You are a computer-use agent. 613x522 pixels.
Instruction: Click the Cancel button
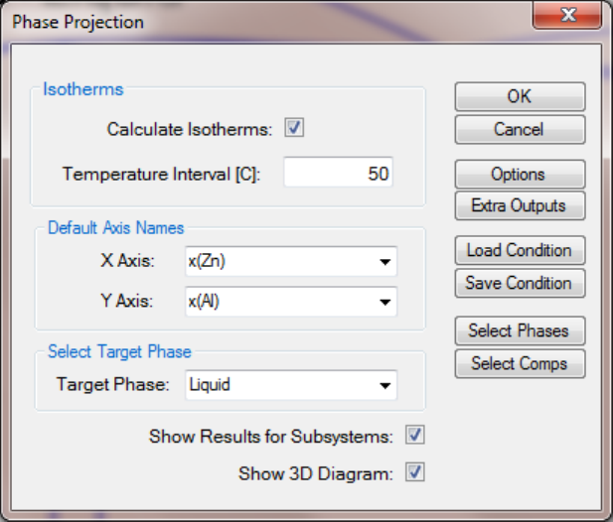[520, 129]
